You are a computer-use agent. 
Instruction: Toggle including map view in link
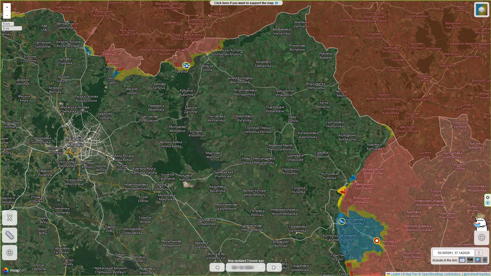pyautogui.click(x=470, y=260)
